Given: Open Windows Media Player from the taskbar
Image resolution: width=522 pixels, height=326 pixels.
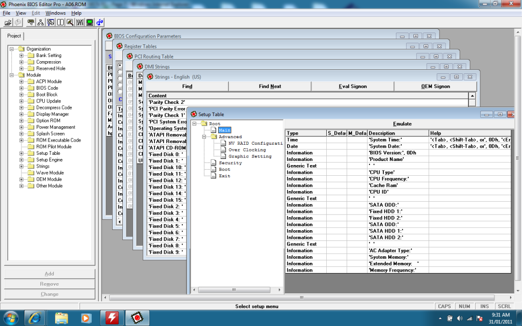Looking at the screenshot, I should tap(86, 318).
